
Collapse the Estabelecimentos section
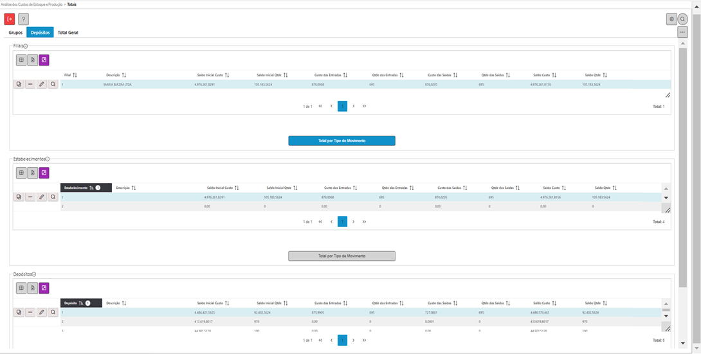[x=48, y=159]
